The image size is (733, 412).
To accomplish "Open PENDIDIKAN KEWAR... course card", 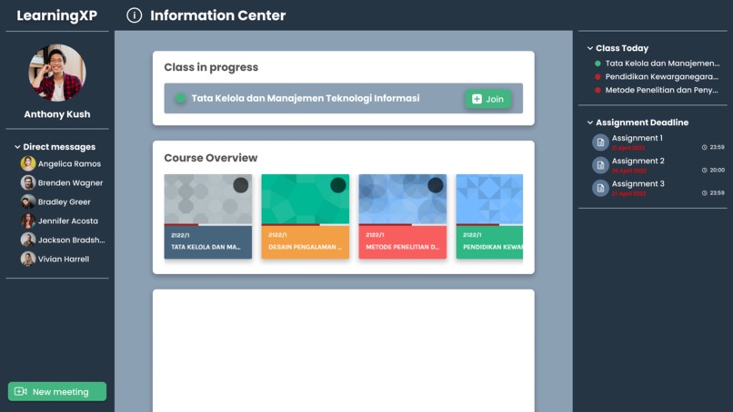I will 489,217.
